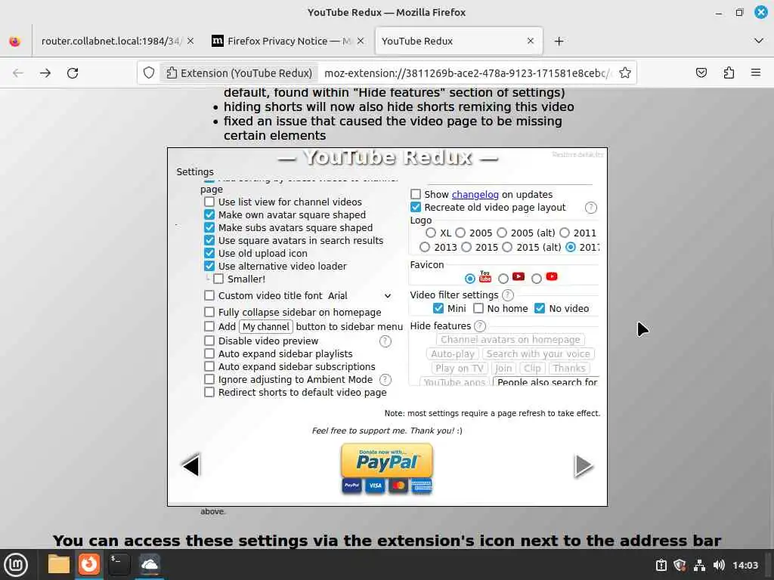Click the address bar URL field
The width and height of the screenshot is (774, 580).
468,73
